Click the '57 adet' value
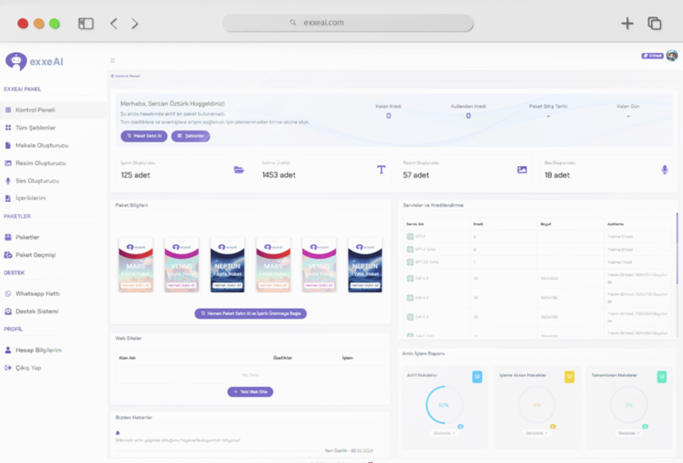The width and height of the screenshot is (683, 463). pos(416,175)
